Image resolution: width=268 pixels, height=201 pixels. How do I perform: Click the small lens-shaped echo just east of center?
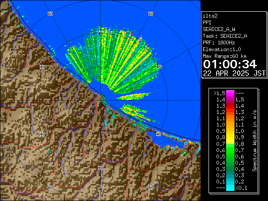tap(133, 97)
